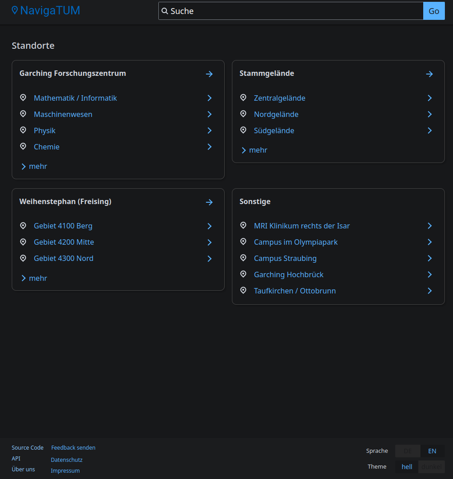The image size is (453, 479).
Task: Expand mehr under Garching Forschungszentrum
Action: [34, 167]
